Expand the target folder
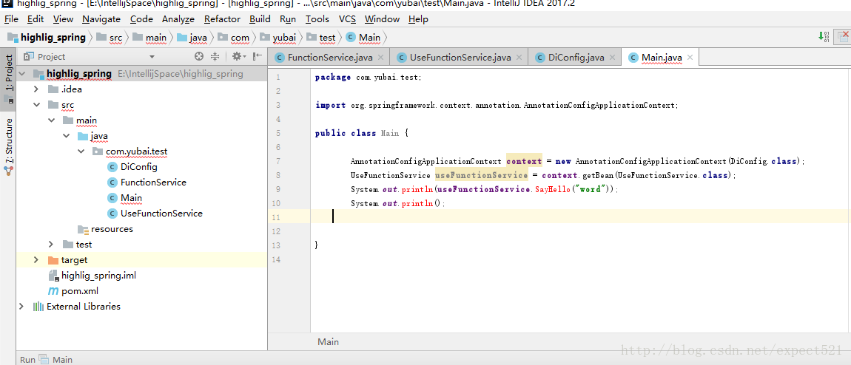This screenshot has height=365, width=851. [36, 260]
